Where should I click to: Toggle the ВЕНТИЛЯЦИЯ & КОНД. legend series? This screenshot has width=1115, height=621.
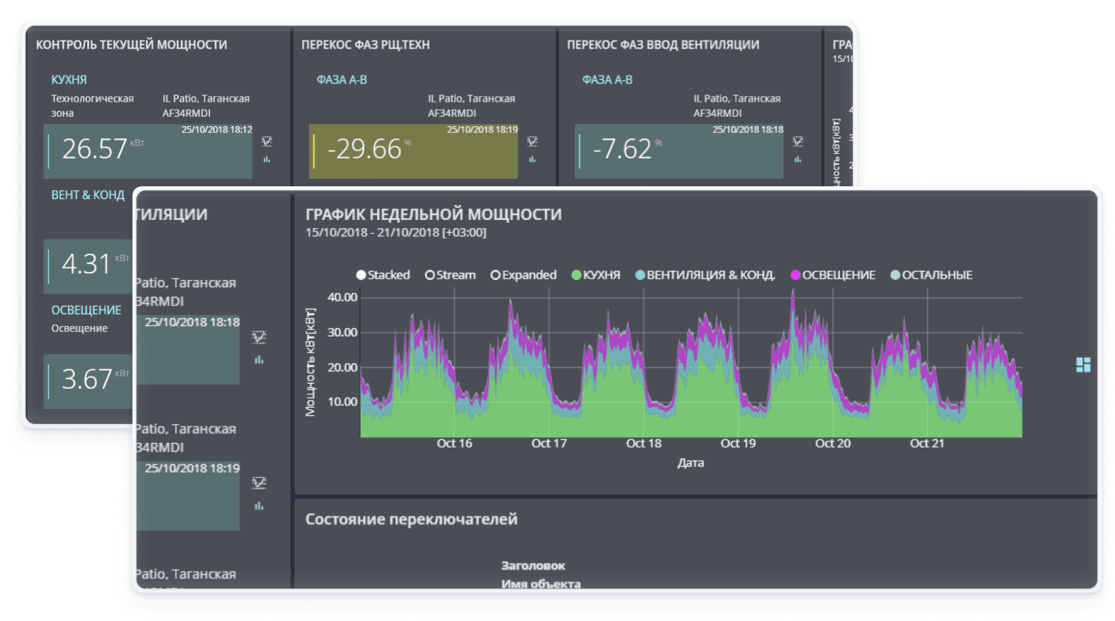pyautogui.click(x=705, y=275)
